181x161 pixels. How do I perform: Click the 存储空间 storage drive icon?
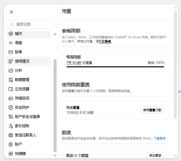[x=11, y=98]
